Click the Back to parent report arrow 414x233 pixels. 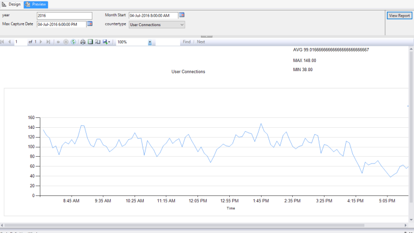tap(58, 42)
